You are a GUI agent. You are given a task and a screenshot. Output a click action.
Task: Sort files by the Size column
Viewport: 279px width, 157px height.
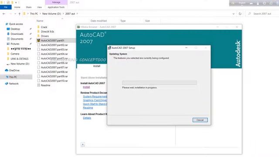[147, 21]
